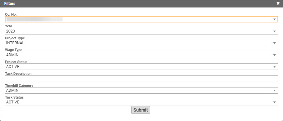Click the Co. No. dropdown arrow
This screenshot has height=121, width=283.
(x=275, y=19)
